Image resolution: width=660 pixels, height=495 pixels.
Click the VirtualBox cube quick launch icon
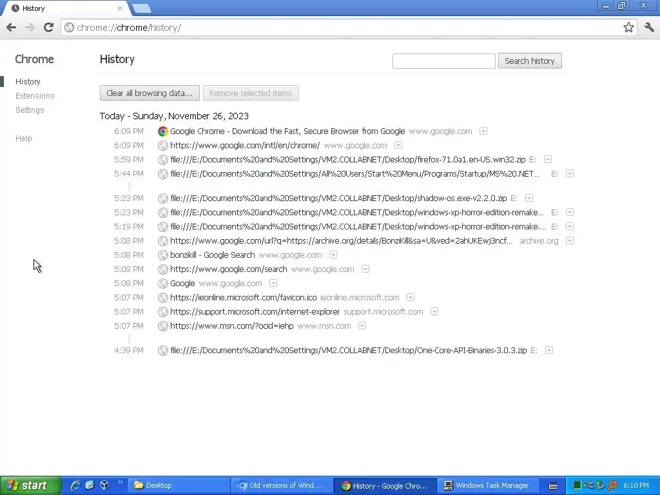tap(104, 485)
